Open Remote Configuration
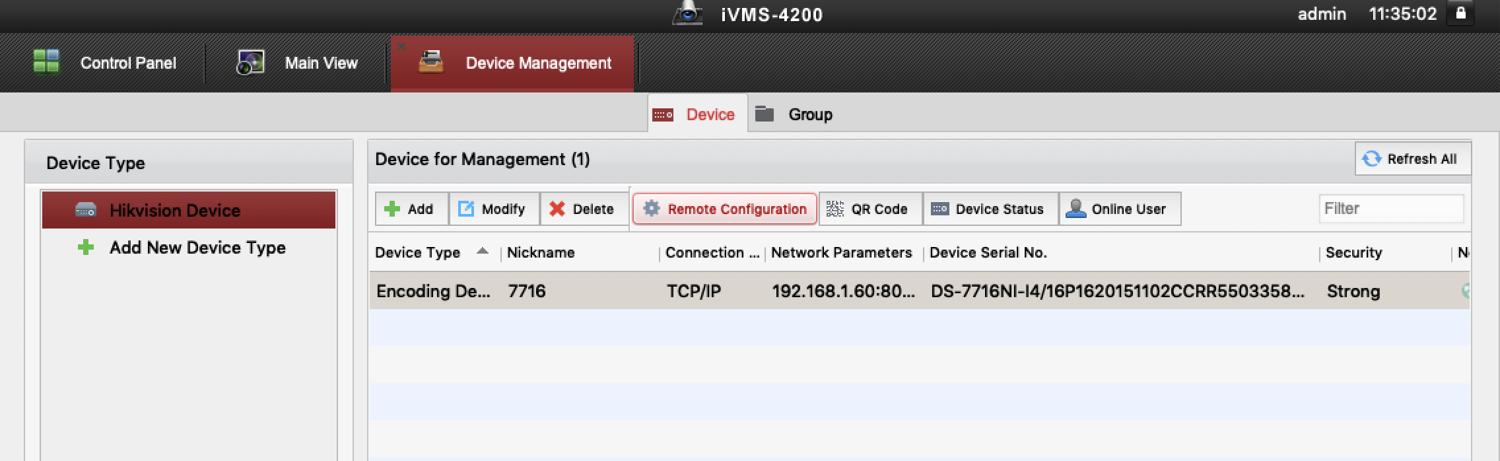1500x461 pixels. pyautogui.click(x=724, y=209)
